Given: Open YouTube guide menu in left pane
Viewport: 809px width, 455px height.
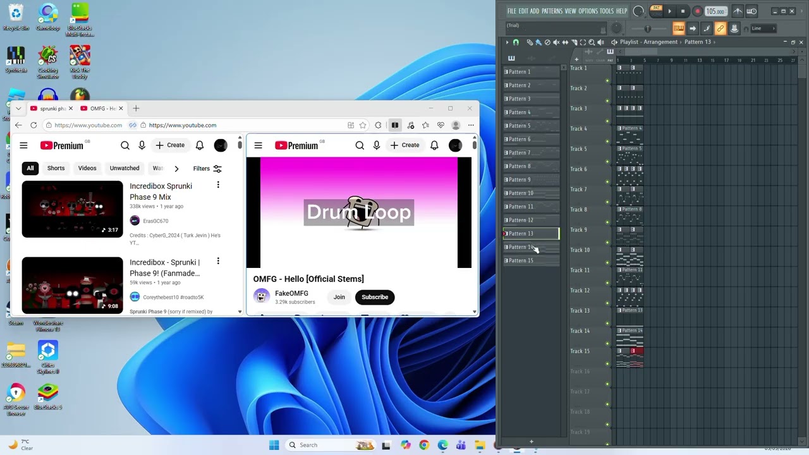Looking at the screenshot, I should pyautogui.click(x=23, y=145).
